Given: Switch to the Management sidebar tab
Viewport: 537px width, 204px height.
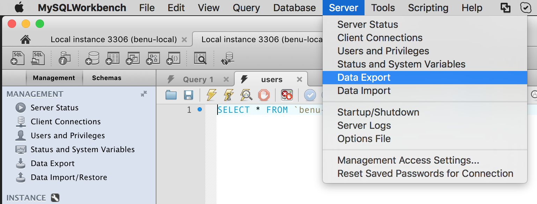Looking at the screenshot, I should point(54,78).
